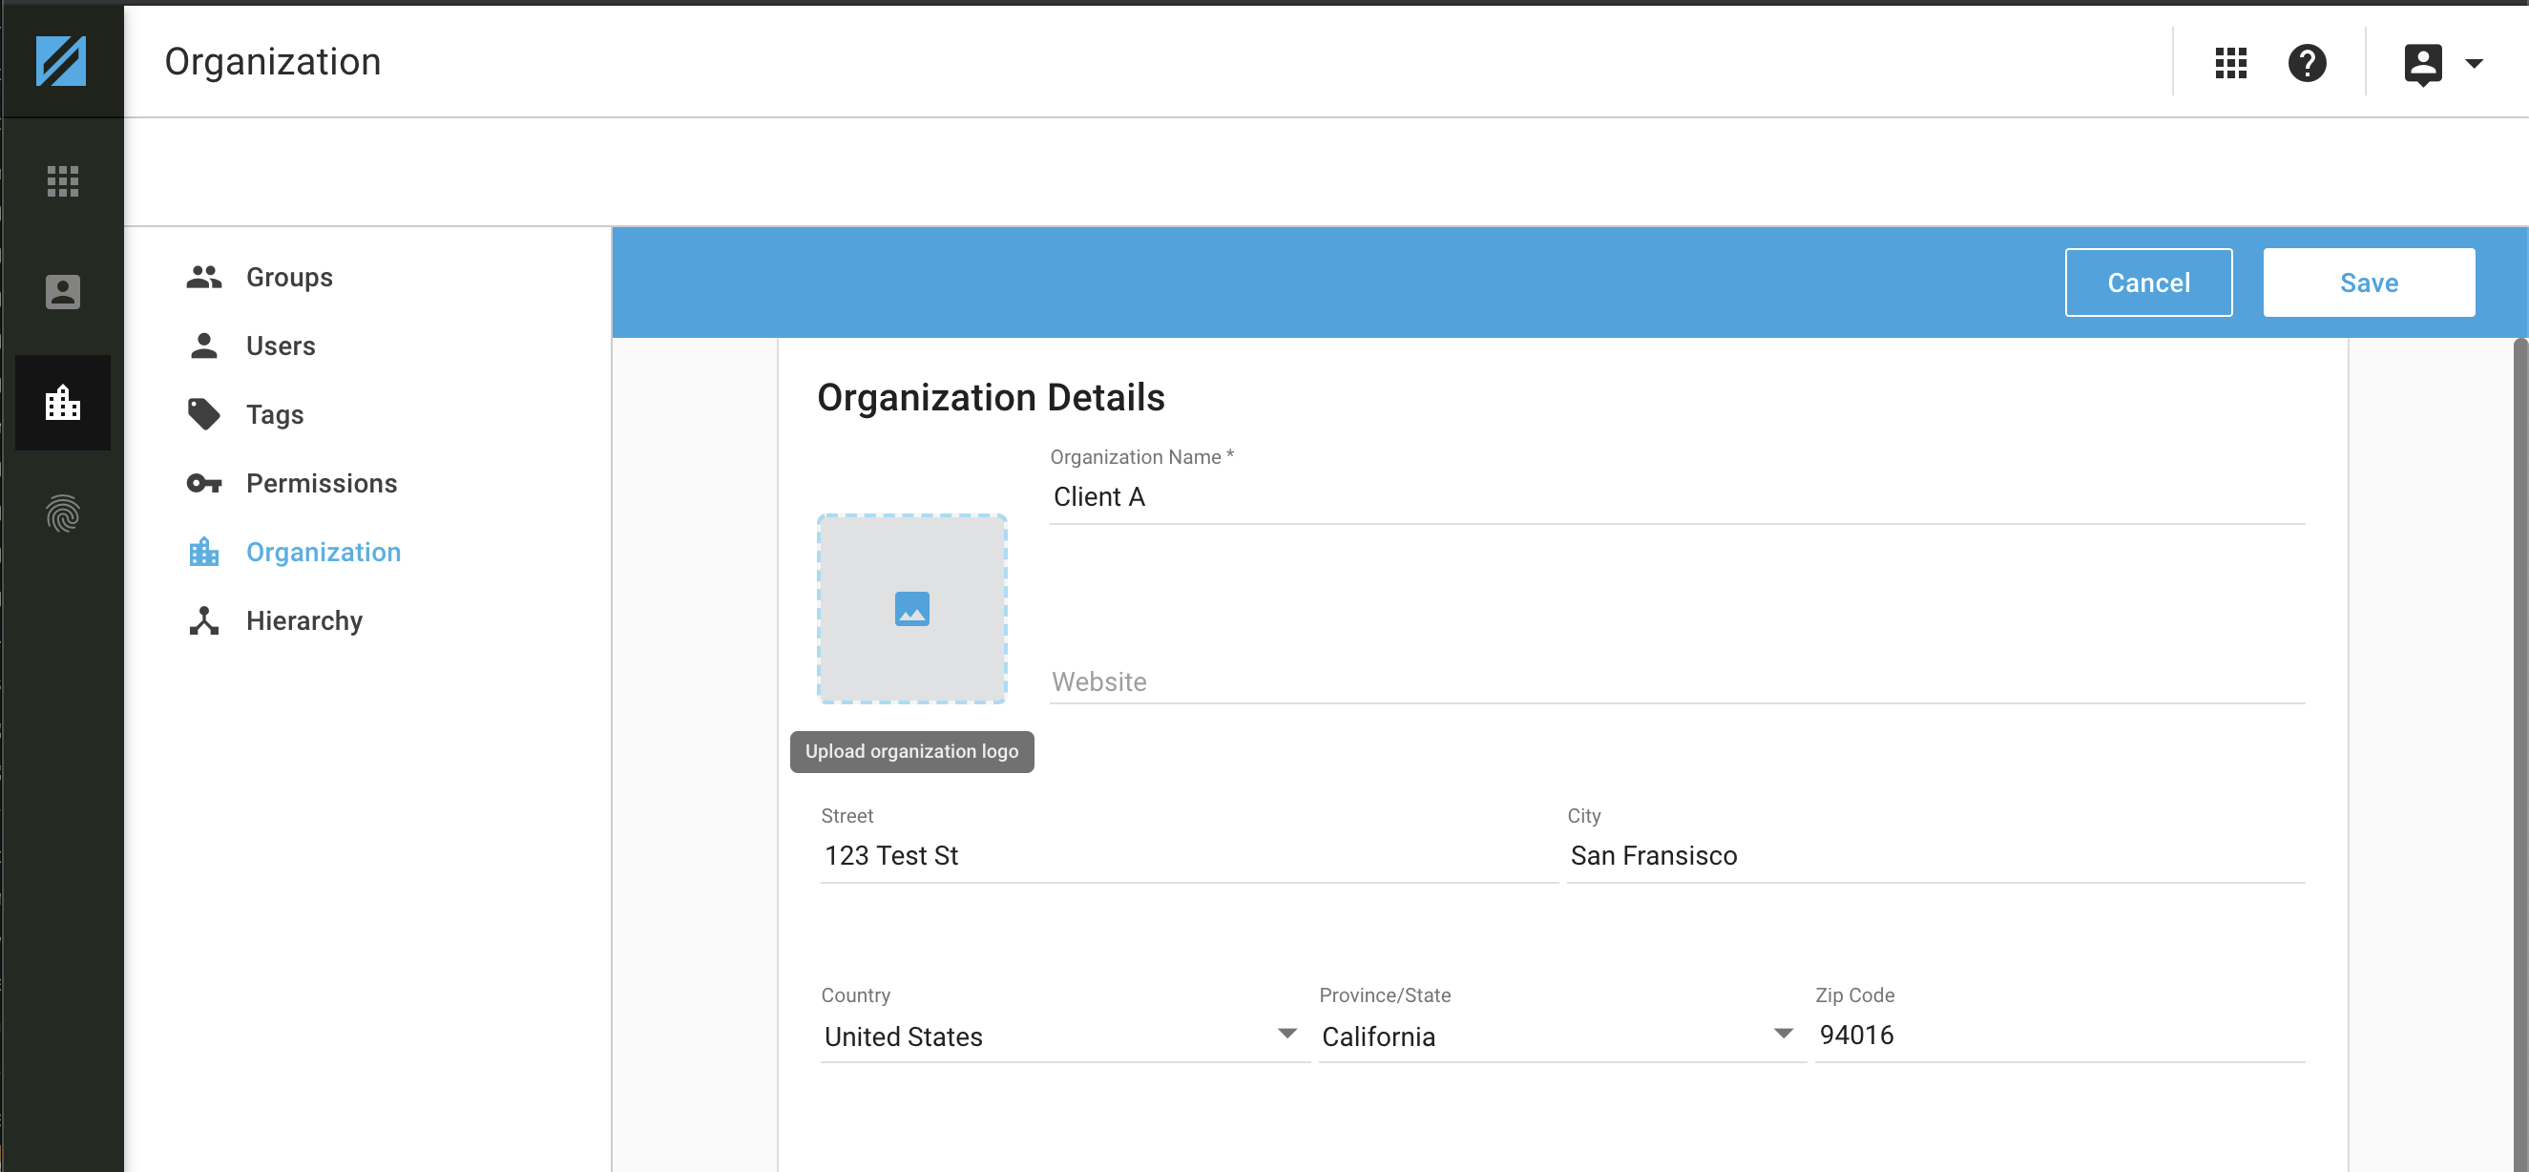Open the Permissions section
2529x1172 pixels.
click(x=321, y=484)
